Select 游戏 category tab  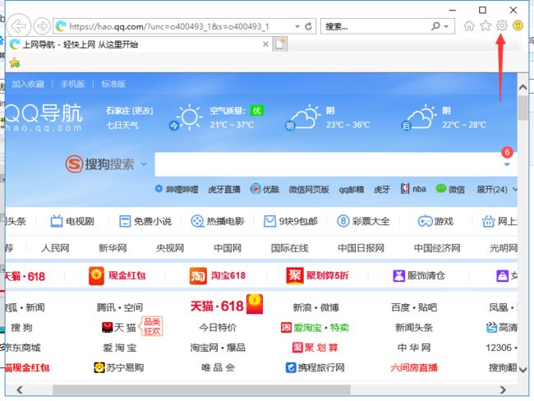click(435, 221)
